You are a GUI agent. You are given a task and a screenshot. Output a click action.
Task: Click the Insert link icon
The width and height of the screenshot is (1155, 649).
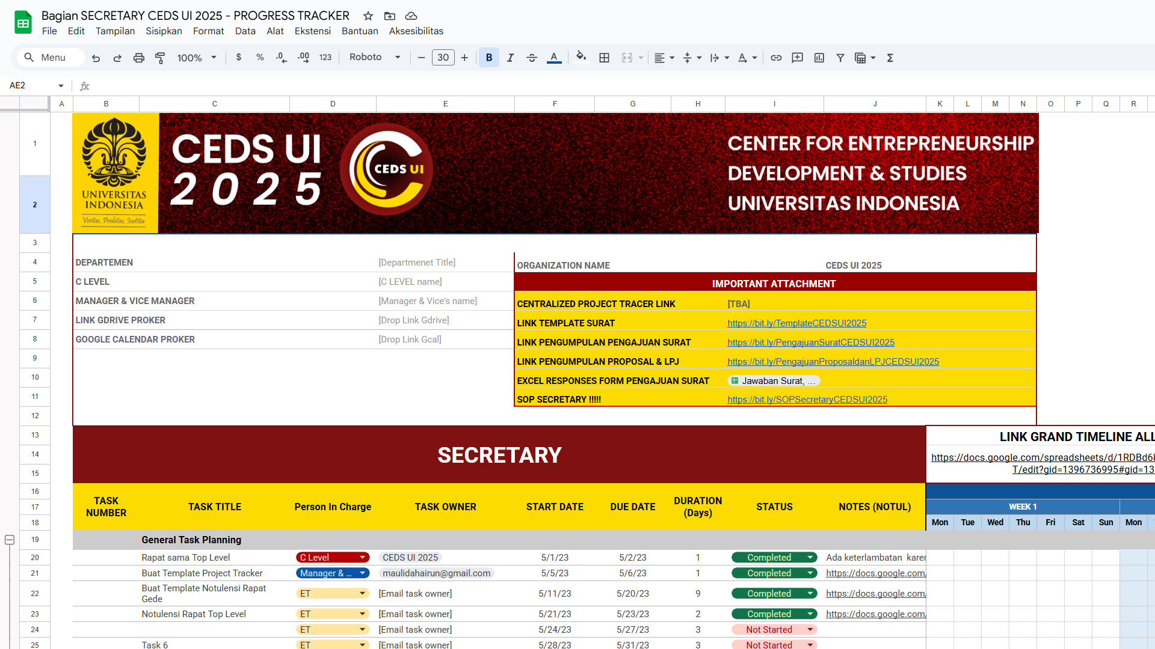point(776,58)
